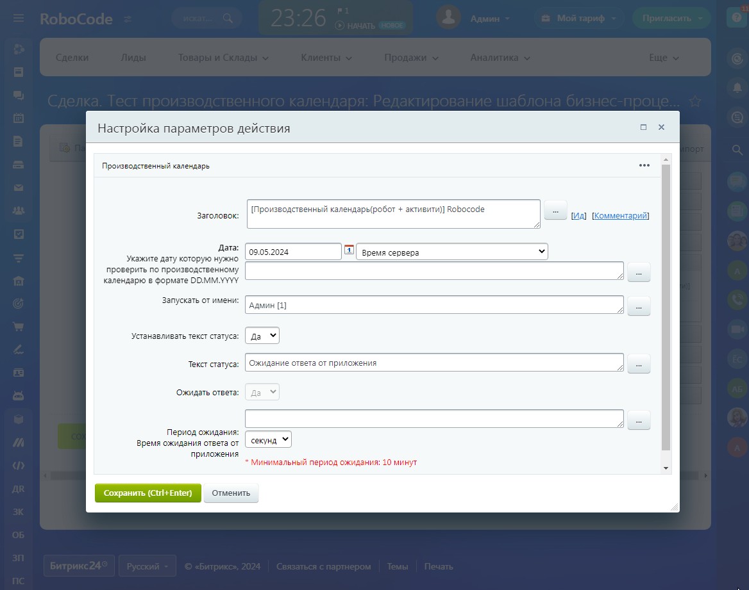Open the Устанавливать текст статуса dropdown

point(262,336)
